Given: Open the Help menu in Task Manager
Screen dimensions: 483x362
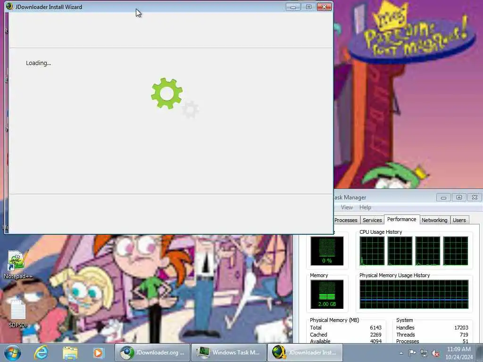Looking at the screenshot, I should pyautogui.click(x=366, y=207).
